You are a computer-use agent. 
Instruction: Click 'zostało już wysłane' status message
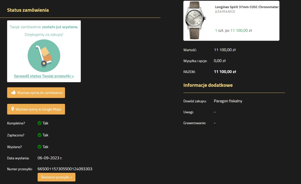point(60,27)
